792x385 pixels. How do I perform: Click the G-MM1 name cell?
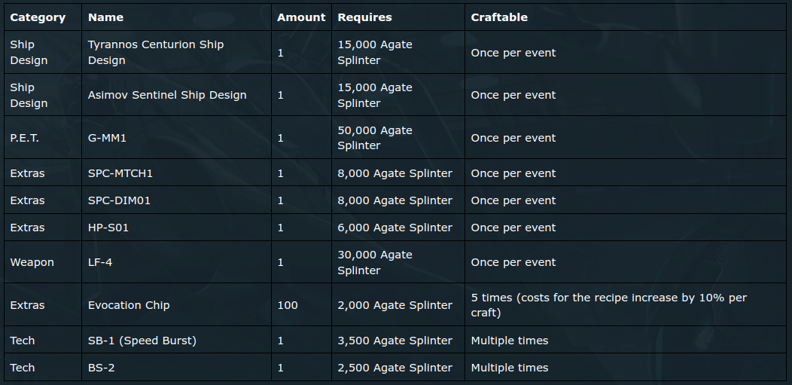[176, 137]
